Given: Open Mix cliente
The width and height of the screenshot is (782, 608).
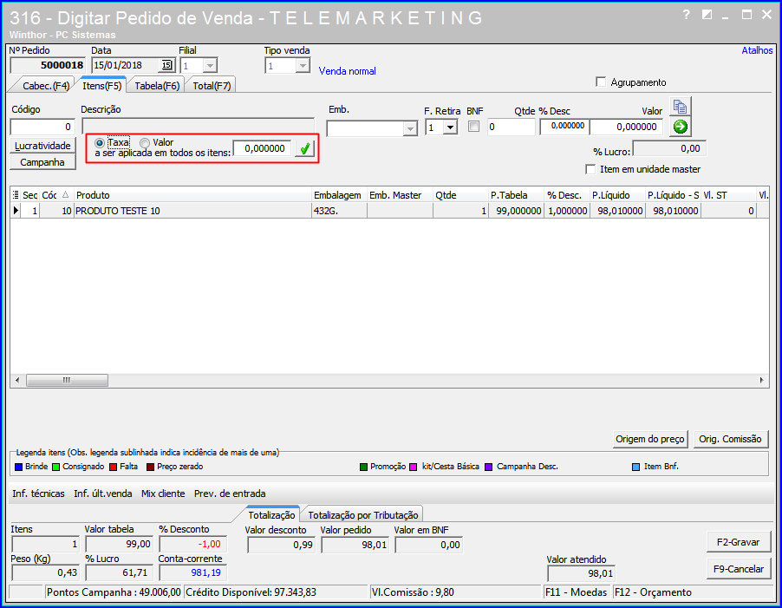Looking at the screenshot, I should [x=163, y=494].
